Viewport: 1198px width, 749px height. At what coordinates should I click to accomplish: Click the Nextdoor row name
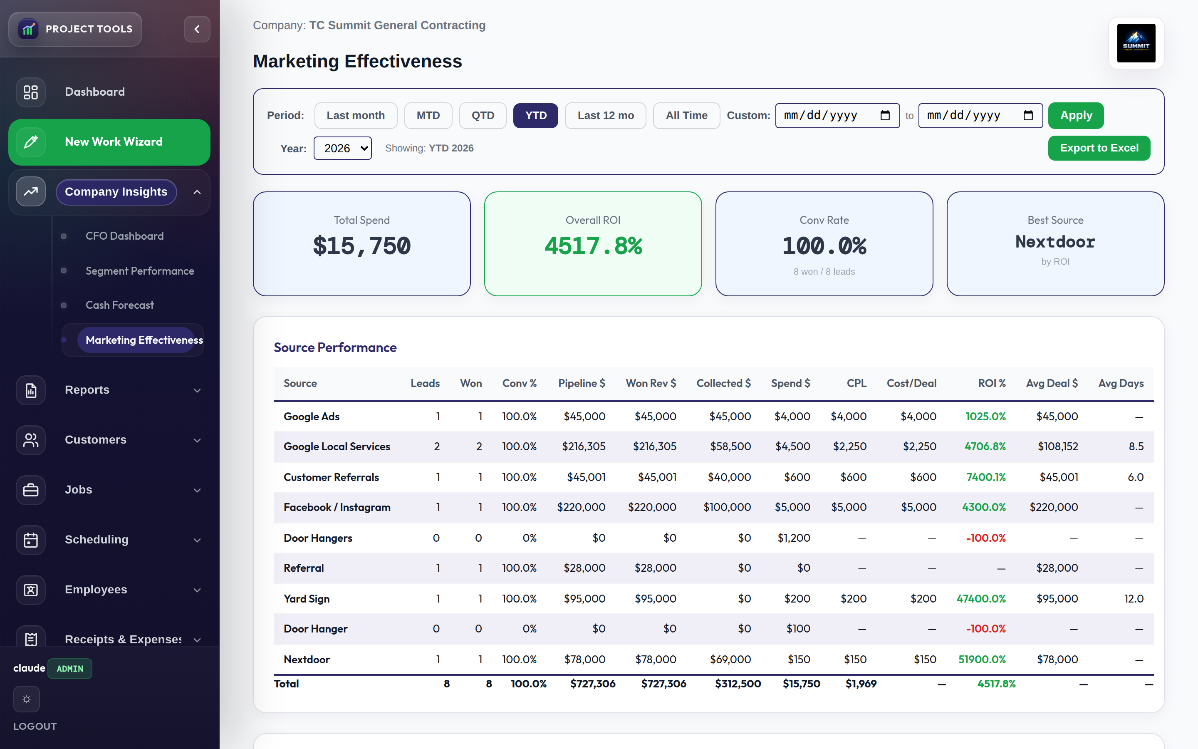(x=307, y=660)
